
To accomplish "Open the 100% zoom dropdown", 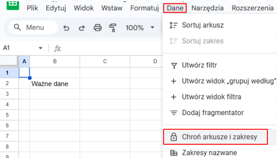I will pos(140,28).
